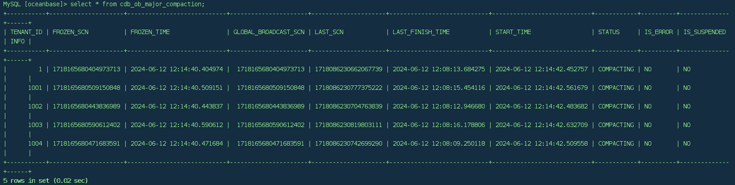This screenshot has width=735, height=185.
Task: Click the IS_ERROR column header
Action: click(658, 32)
